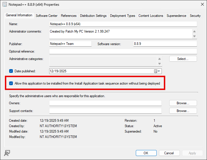Open the Software Center tab
207x160 pixels.
pos(47,16)
